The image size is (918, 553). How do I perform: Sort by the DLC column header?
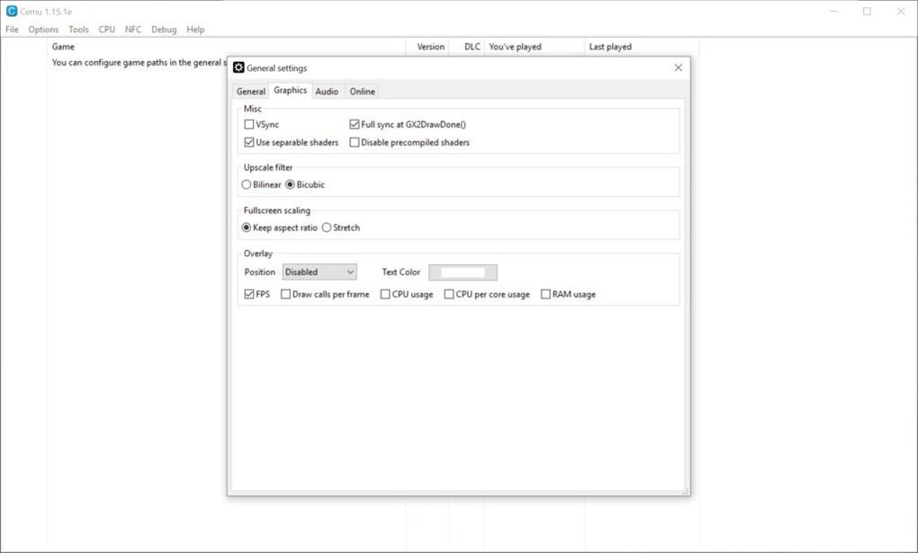[466, 47]
